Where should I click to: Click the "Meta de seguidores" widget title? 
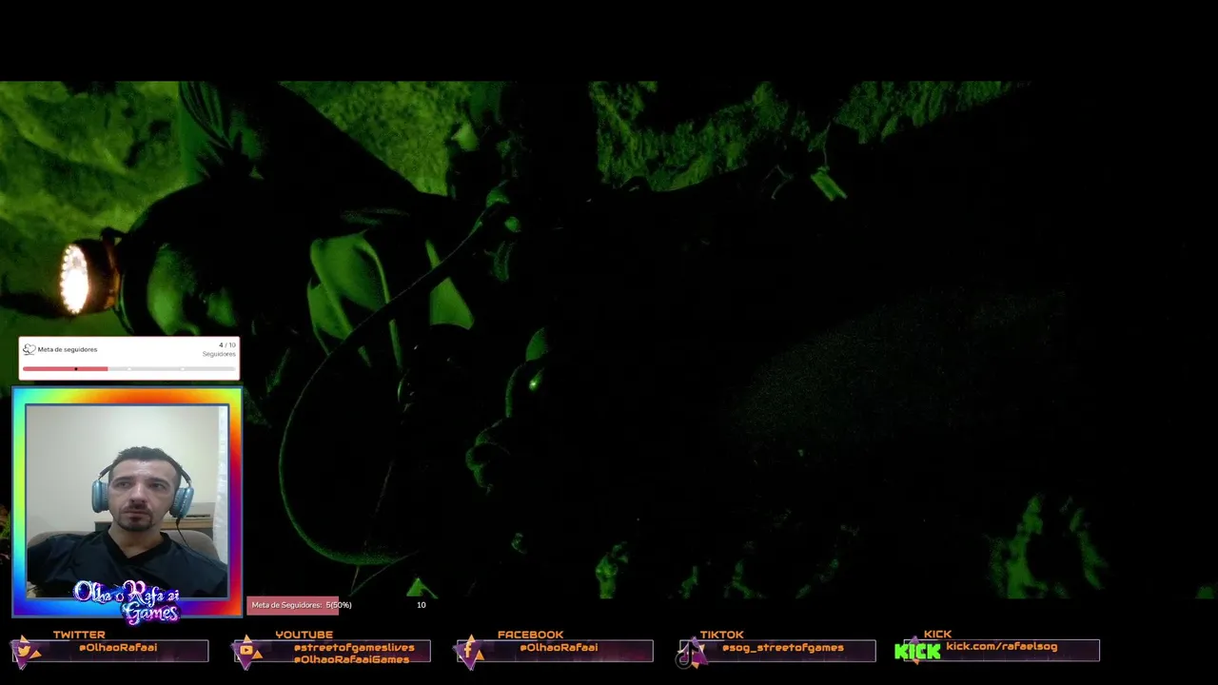(68, 349)
